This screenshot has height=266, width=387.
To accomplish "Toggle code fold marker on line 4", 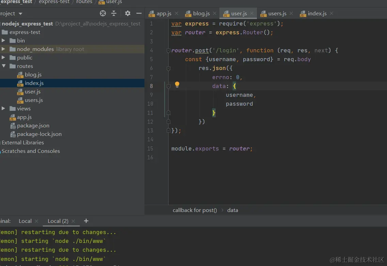I will [x=168, y=51].
